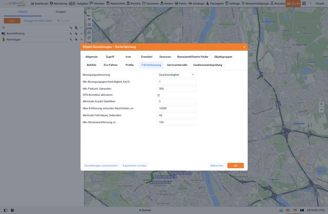Open Aufträge in the top menu
The image size is (328, 214).
[232, 4]
